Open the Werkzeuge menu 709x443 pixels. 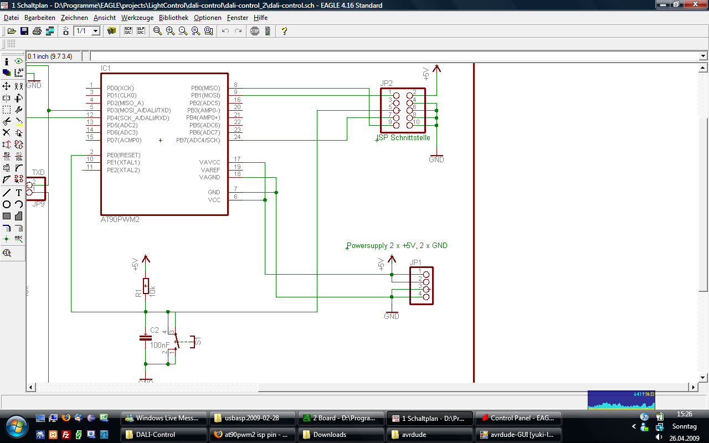click(137, 18)
